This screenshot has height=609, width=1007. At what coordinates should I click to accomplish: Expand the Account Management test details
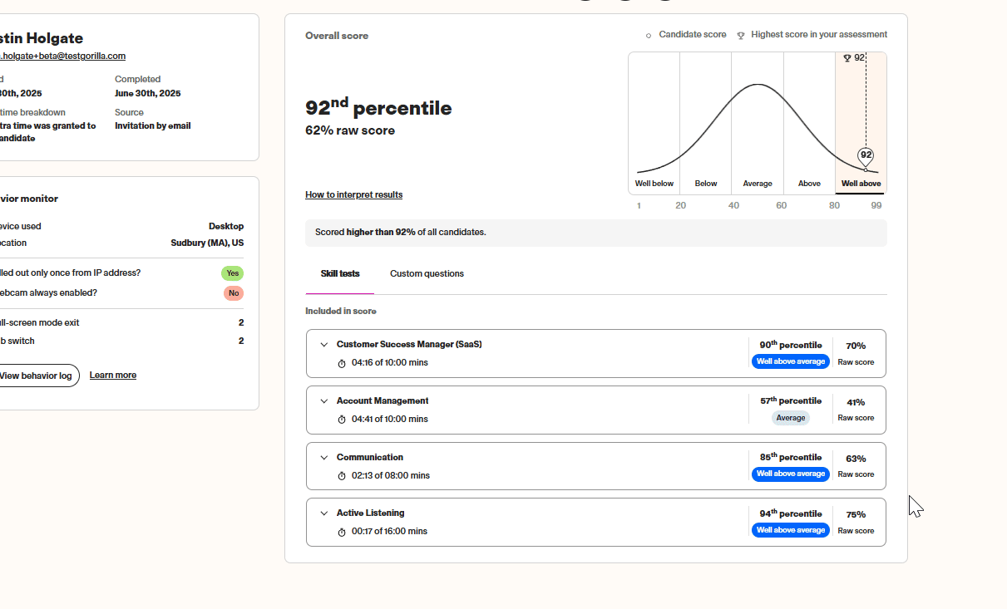click(324, 400)
